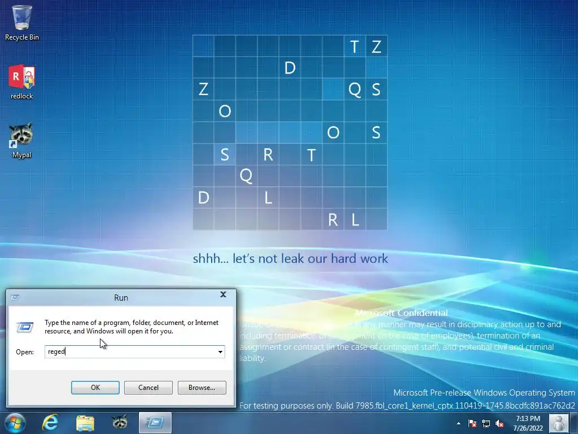Open the clock showing 7:13 PM
Viewport: 578px width, 434px height.
coord(528,423)
